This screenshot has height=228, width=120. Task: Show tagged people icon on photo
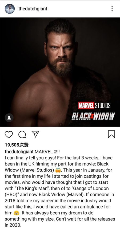point(9,118)
